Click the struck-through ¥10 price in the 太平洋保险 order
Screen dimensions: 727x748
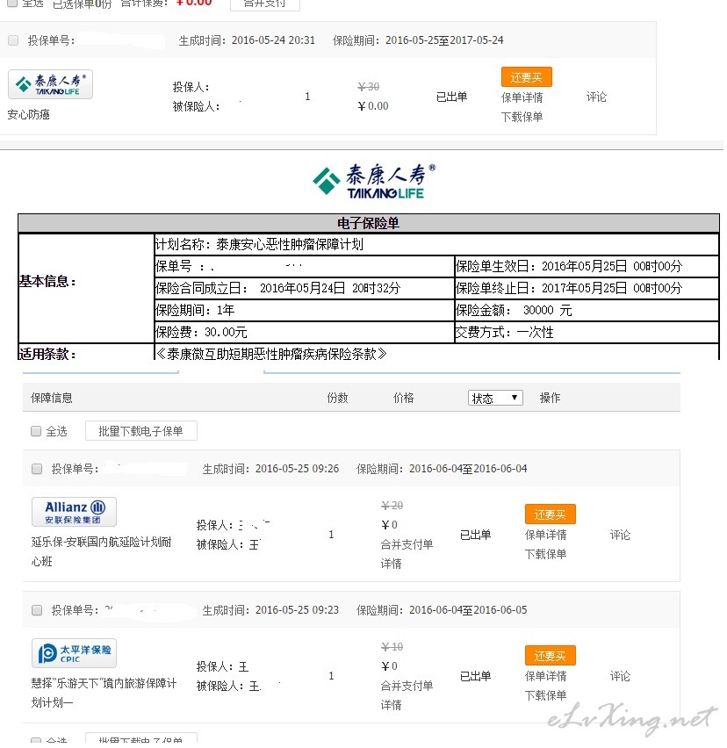click(392, 647)
